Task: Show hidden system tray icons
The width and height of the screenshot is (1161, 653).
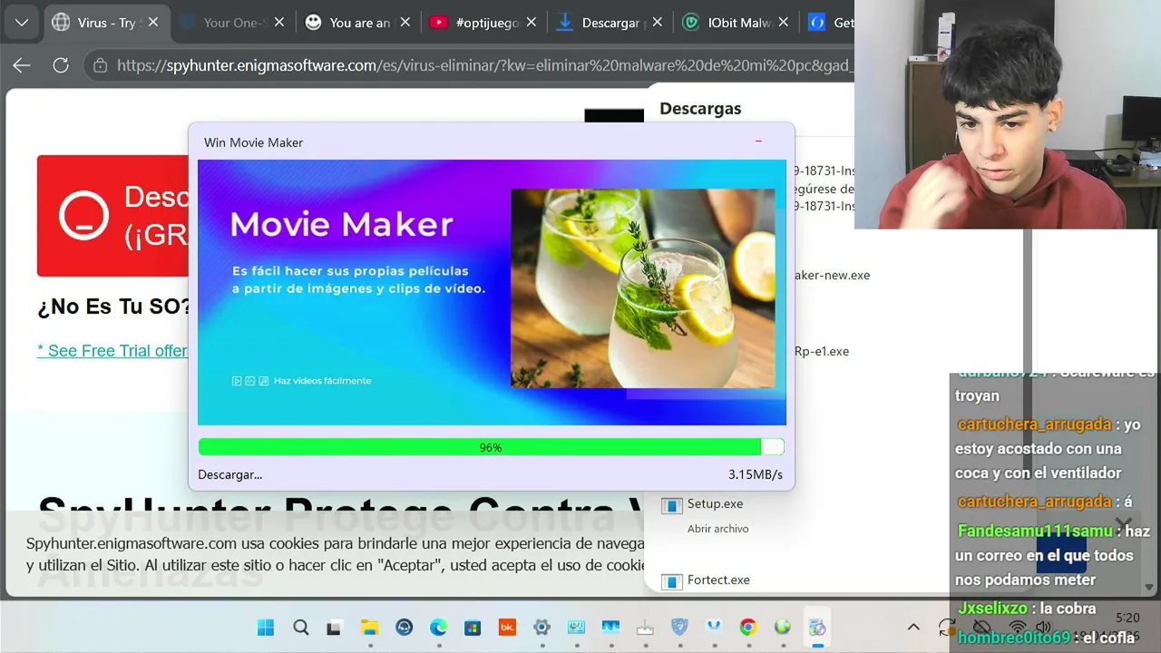Action: click(x=913, y=627)
